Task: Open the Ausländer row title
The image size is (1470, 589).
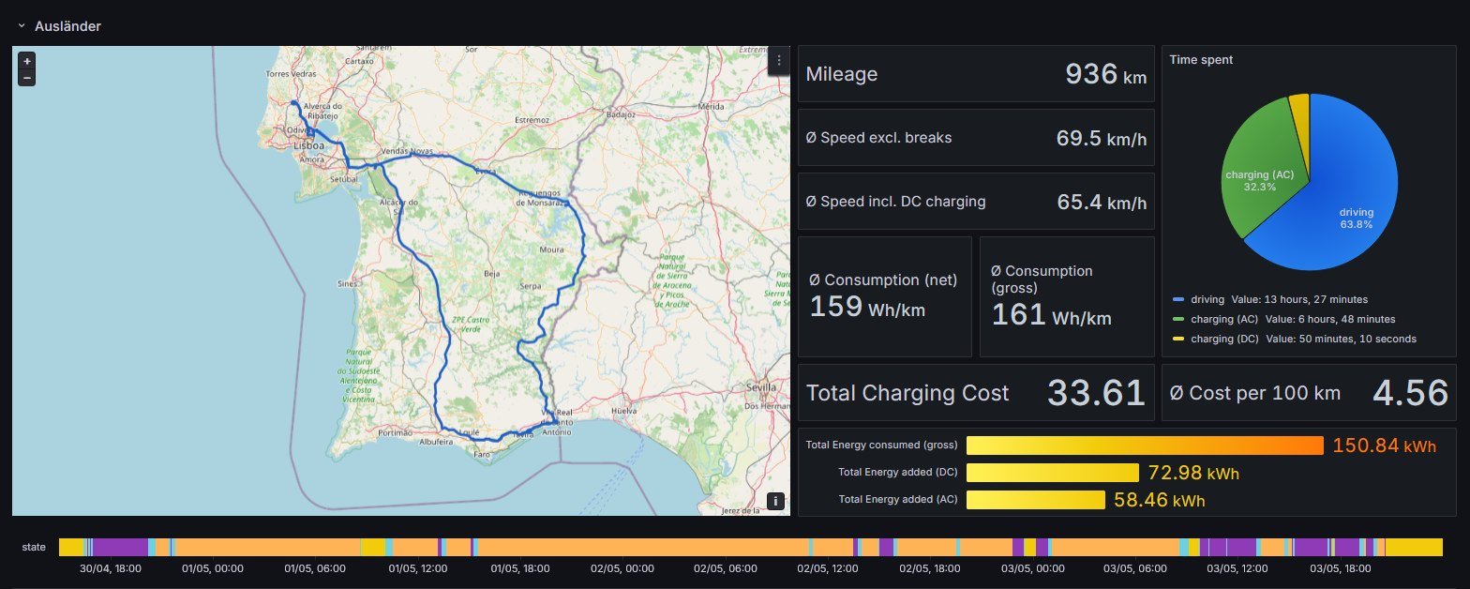Action: pyautogui.click(x=67, y=26)
